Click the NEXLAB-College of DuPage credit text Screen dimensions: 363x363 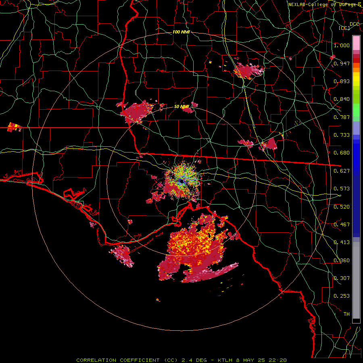click(x=325, y=4)
